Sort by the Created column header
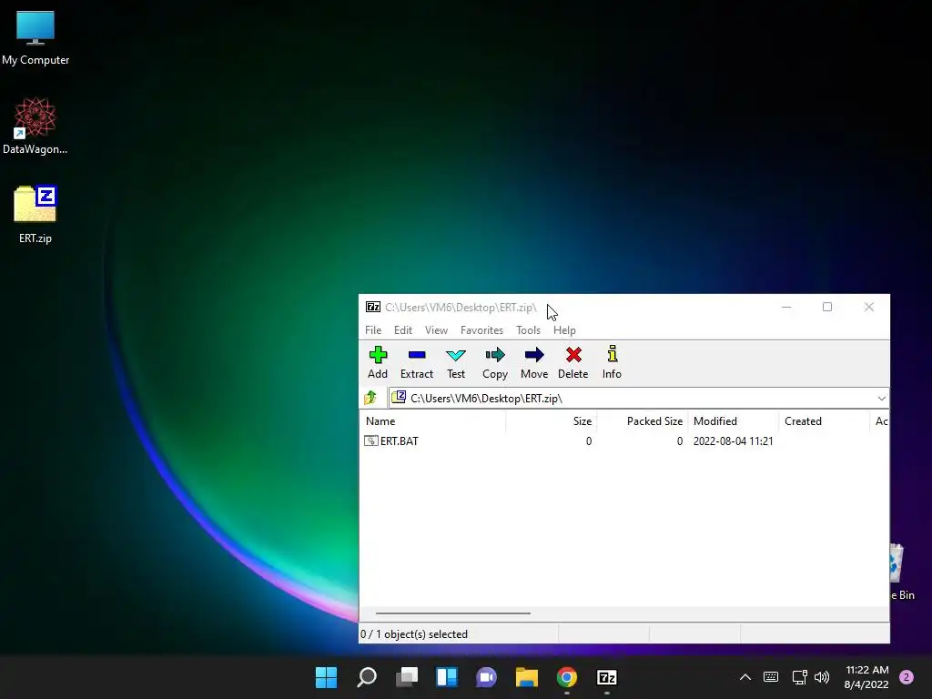This screenshot has height=699, width=932. coord(824,420)
